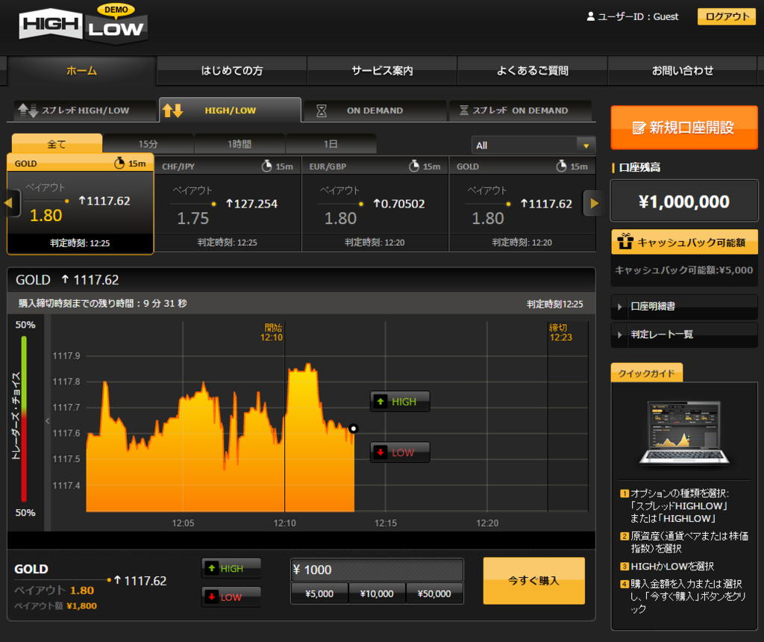
Task: Click hourglass icon on ON DEMAND tab
Action: (x=322, y=110)
